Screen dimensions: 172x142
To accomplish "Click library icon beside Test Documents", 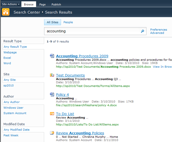I will tap(52, 75).
